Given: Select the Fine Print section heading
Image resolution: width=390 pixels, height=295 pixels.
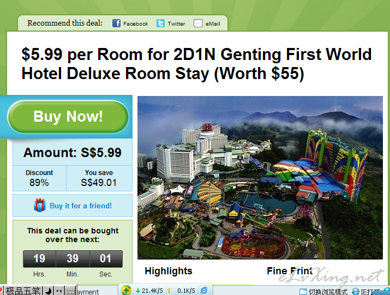Looking at the screenshot, I should 290,271.
